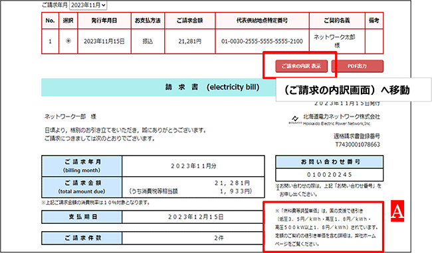The height and width of the screenshot is (253, 432).
Task: Click the 選択 column header
Action: click(68, 21)
